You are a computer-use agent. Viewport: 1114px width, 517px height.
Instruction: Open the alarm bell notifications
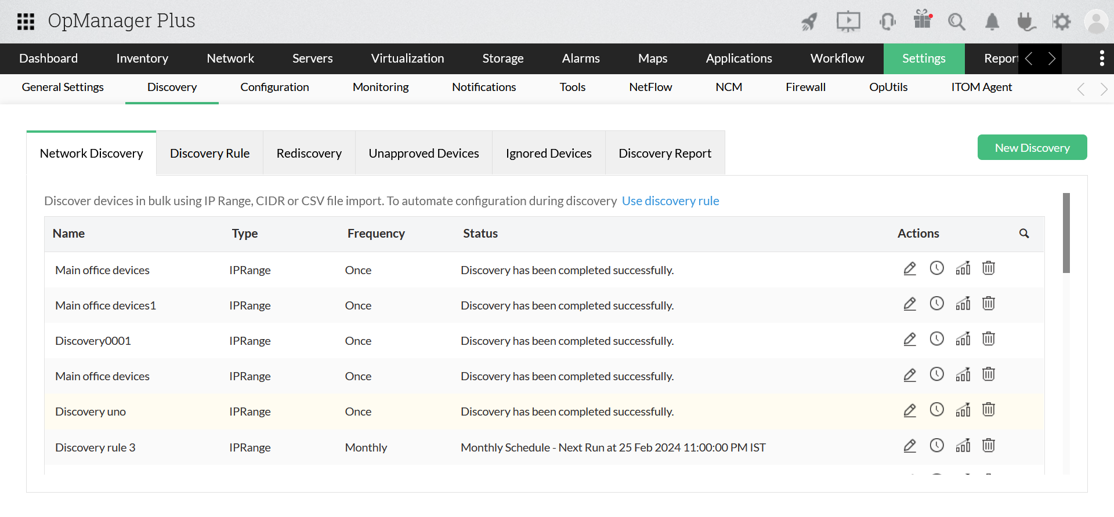click(x=992, y=22)
